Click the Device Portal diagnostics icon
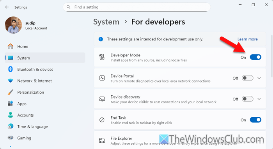This screenshot has height=149, width=273. point(102,78)
